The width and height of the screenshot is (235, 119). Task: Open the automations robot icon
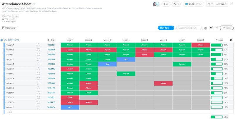176,4
